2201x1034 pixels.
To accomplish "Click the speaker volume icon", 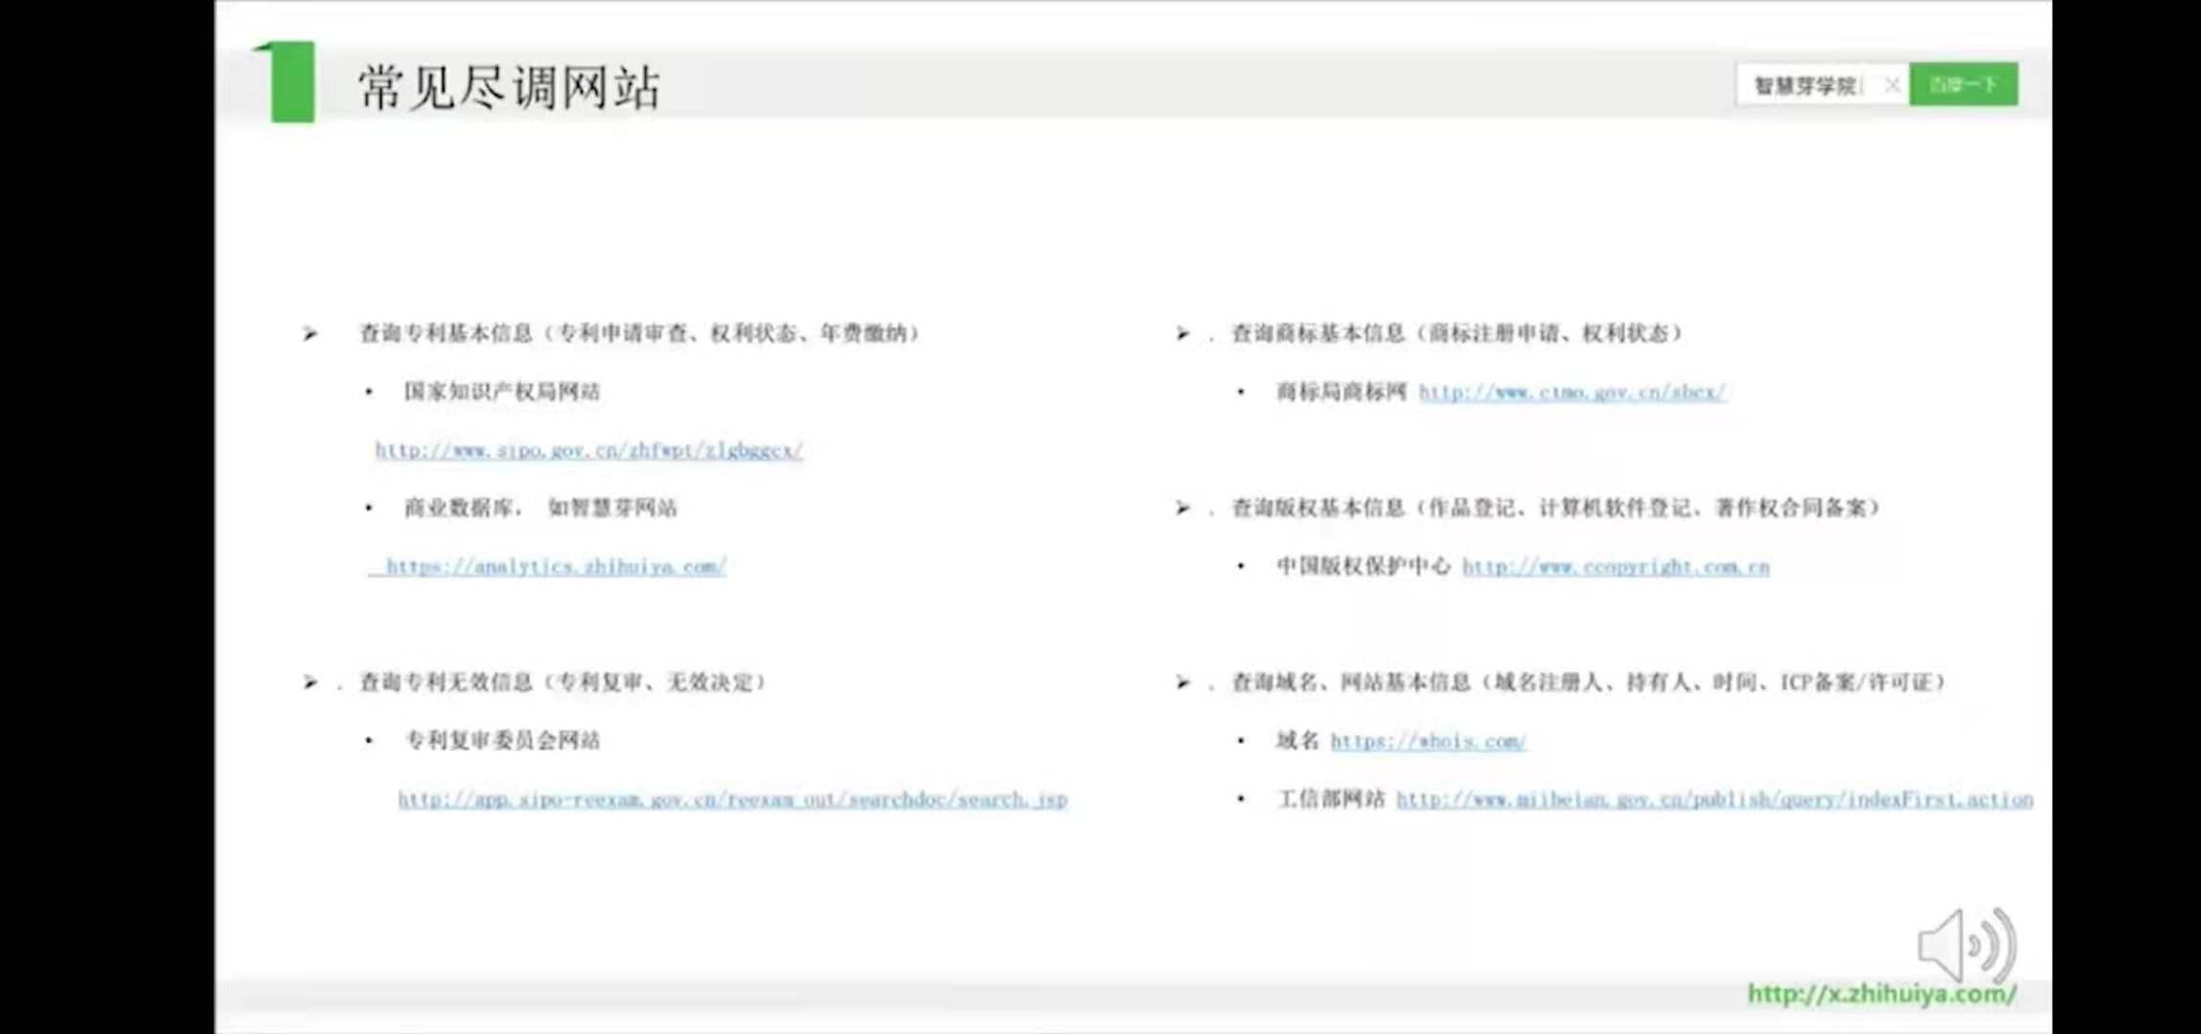I will [x=1966, y=946].
